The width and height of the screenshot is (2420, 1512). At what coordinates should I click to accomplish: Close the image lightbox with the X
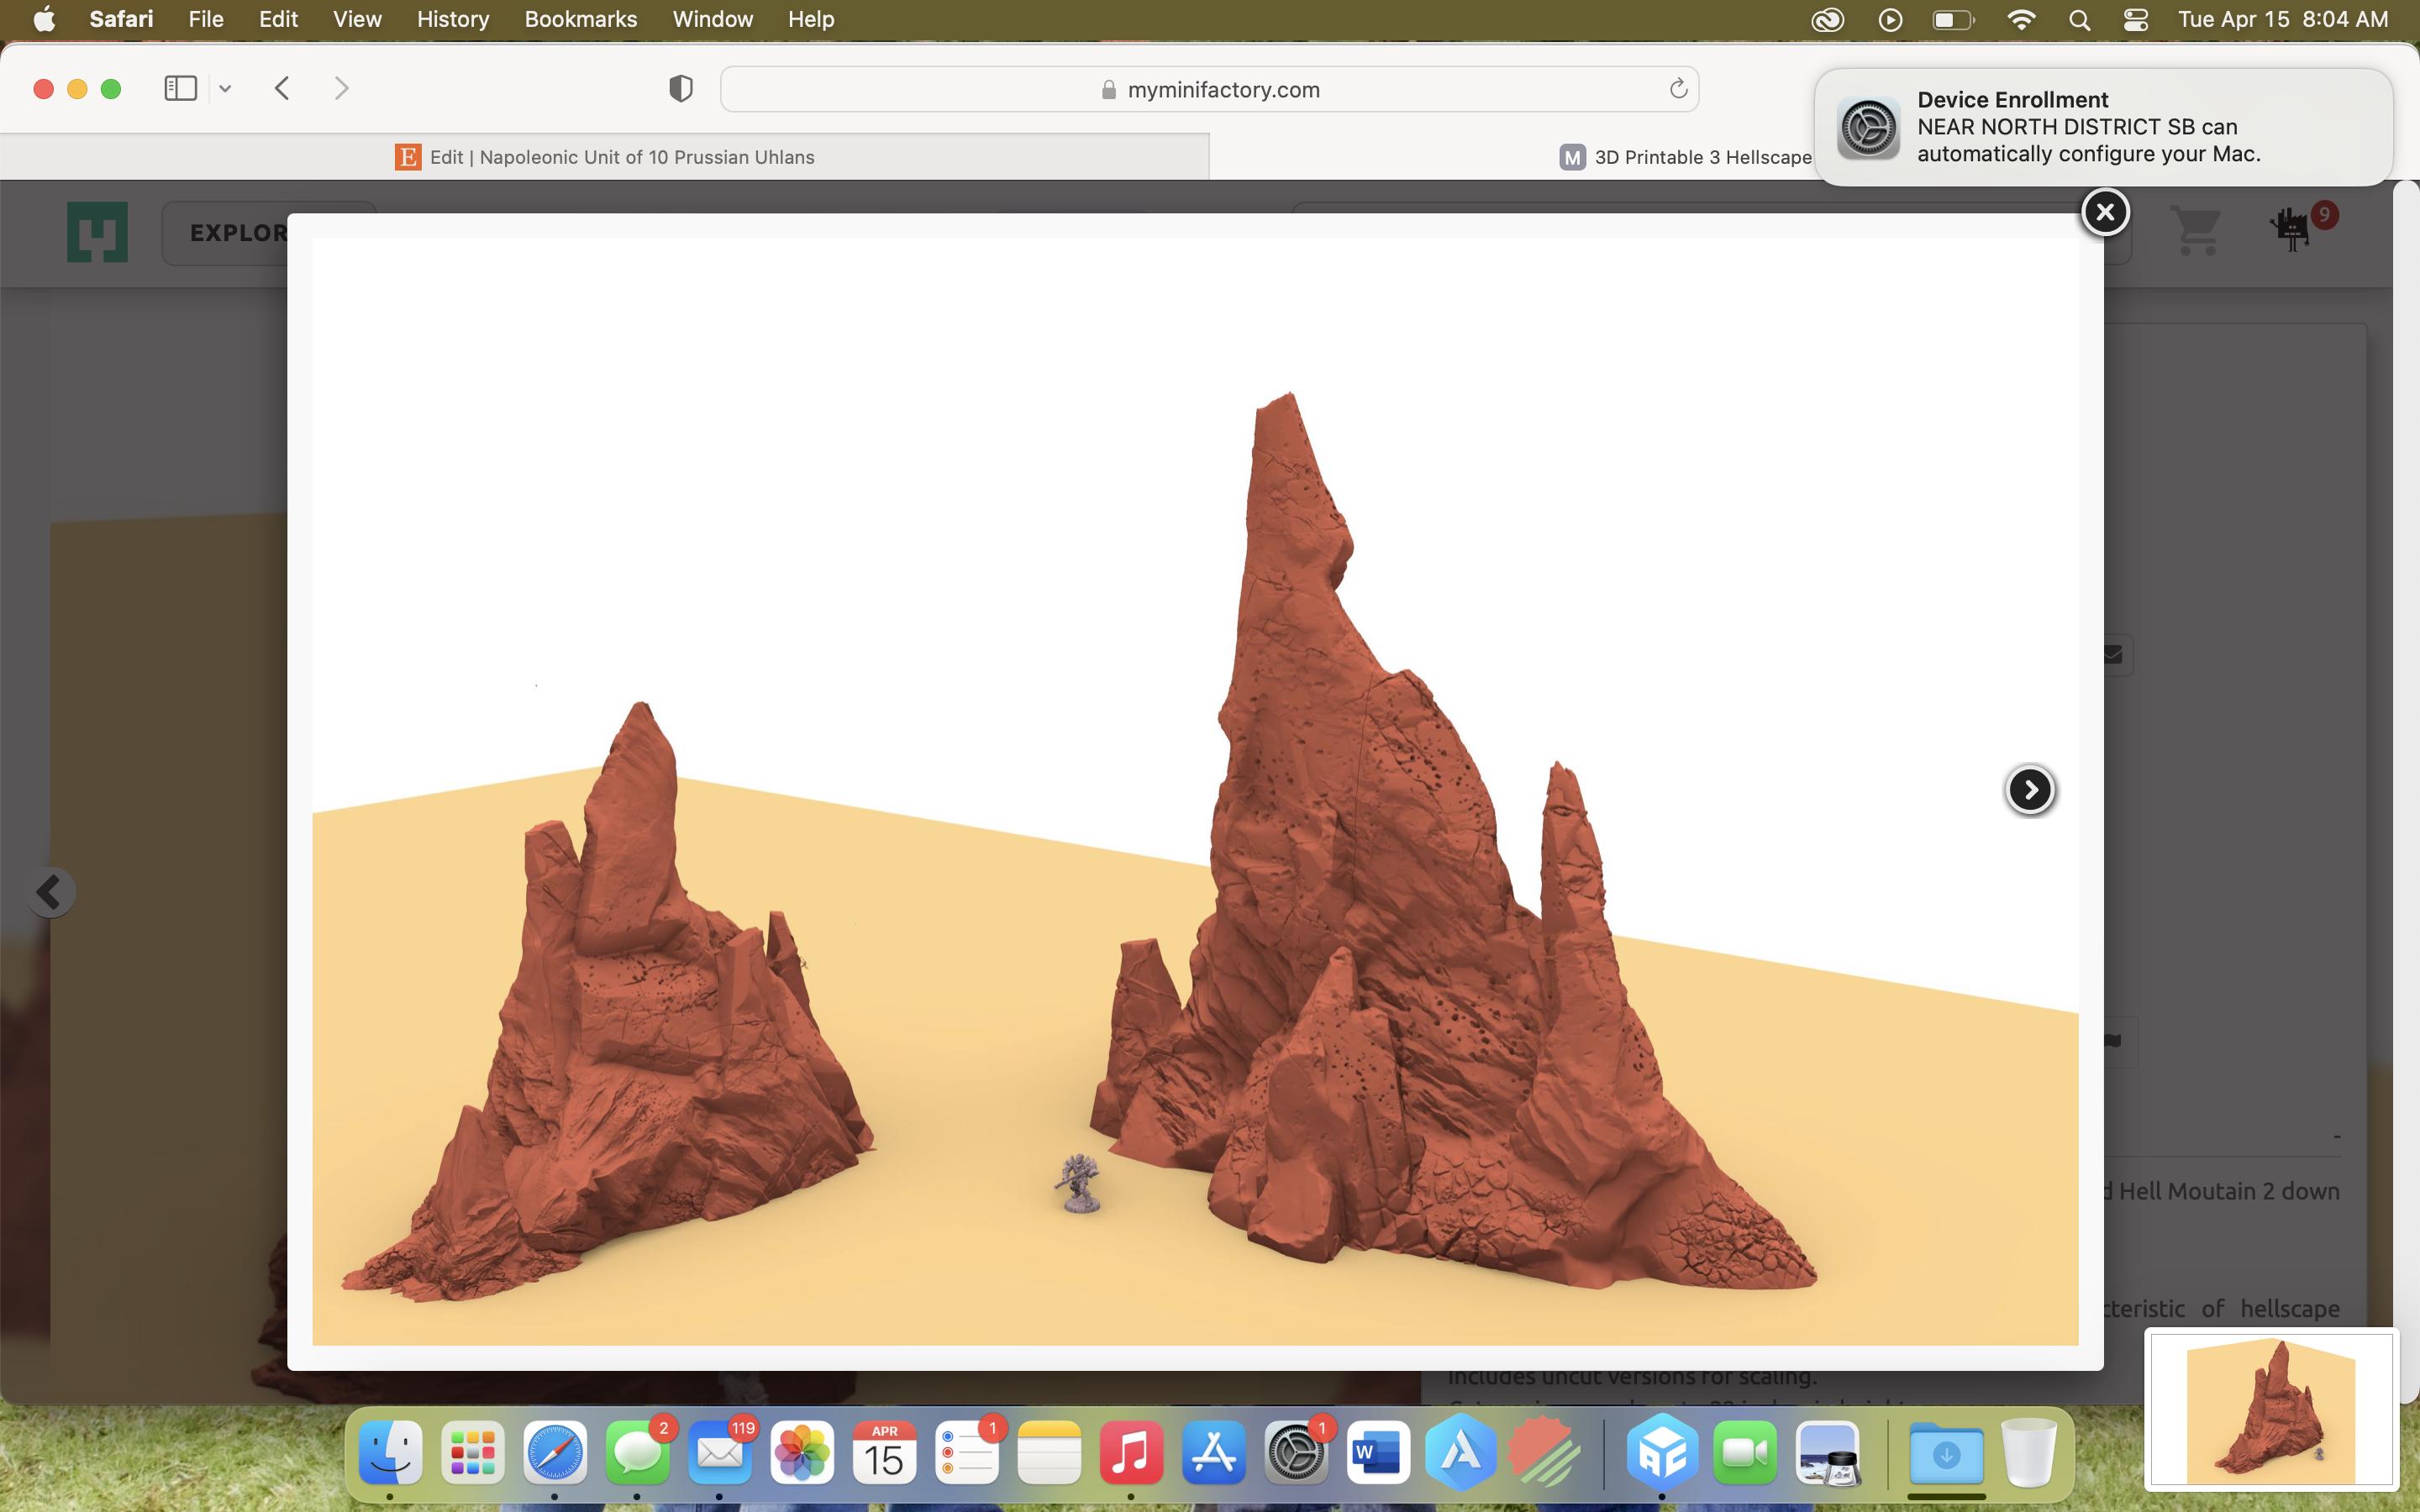[2105, 212]
